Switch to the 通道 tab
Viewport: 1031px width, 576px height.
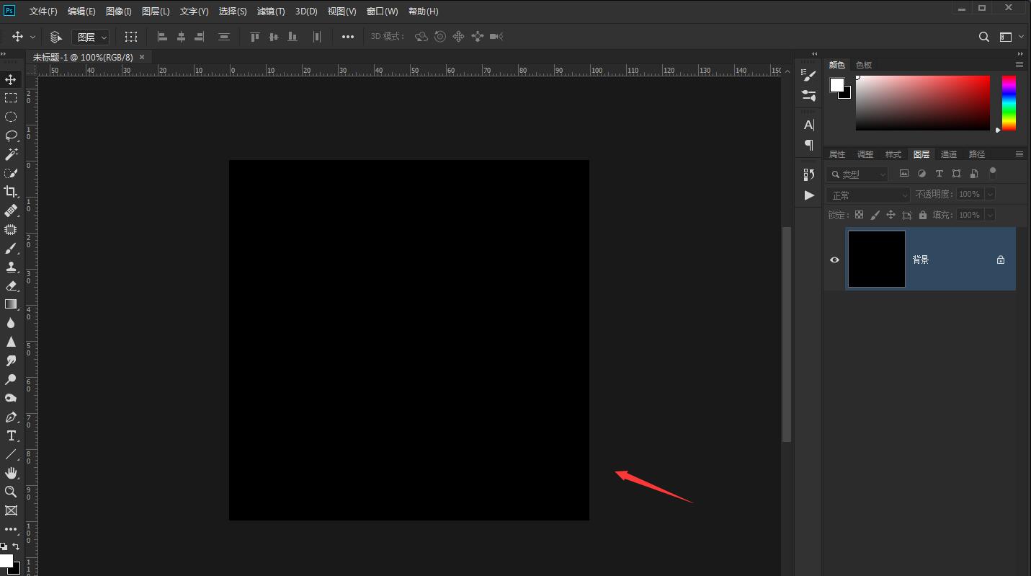(949, 154)
